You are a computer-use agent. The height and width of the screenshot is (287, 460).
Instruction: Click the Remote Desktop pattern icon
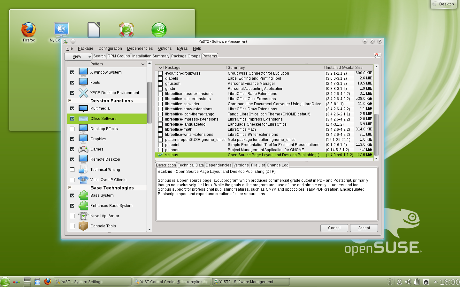point(83,159)
